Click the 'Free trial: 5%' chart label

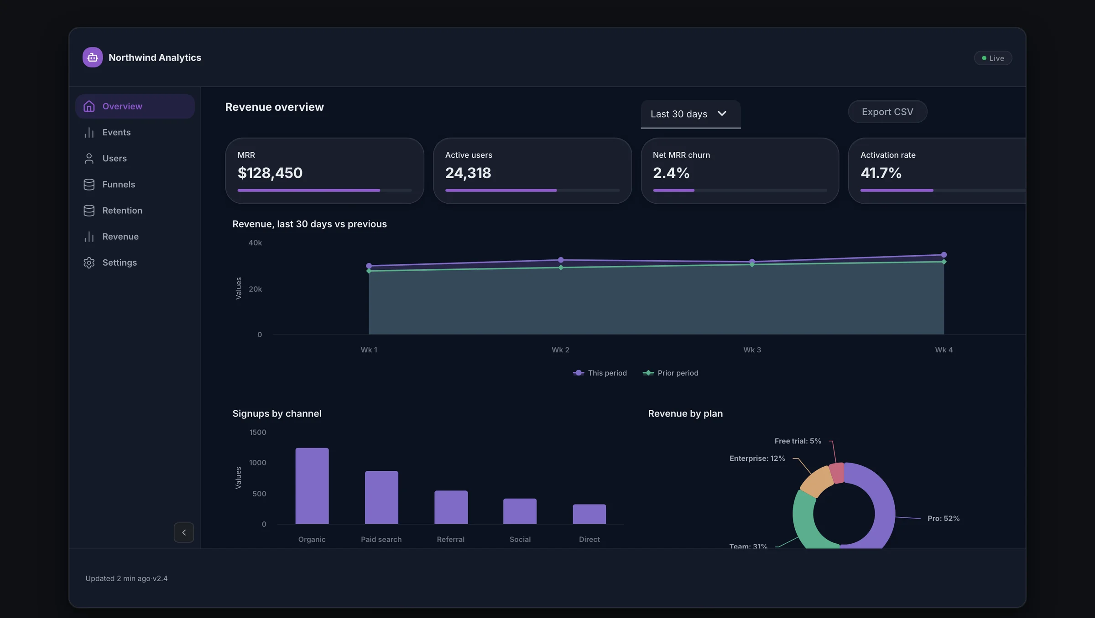798,441
